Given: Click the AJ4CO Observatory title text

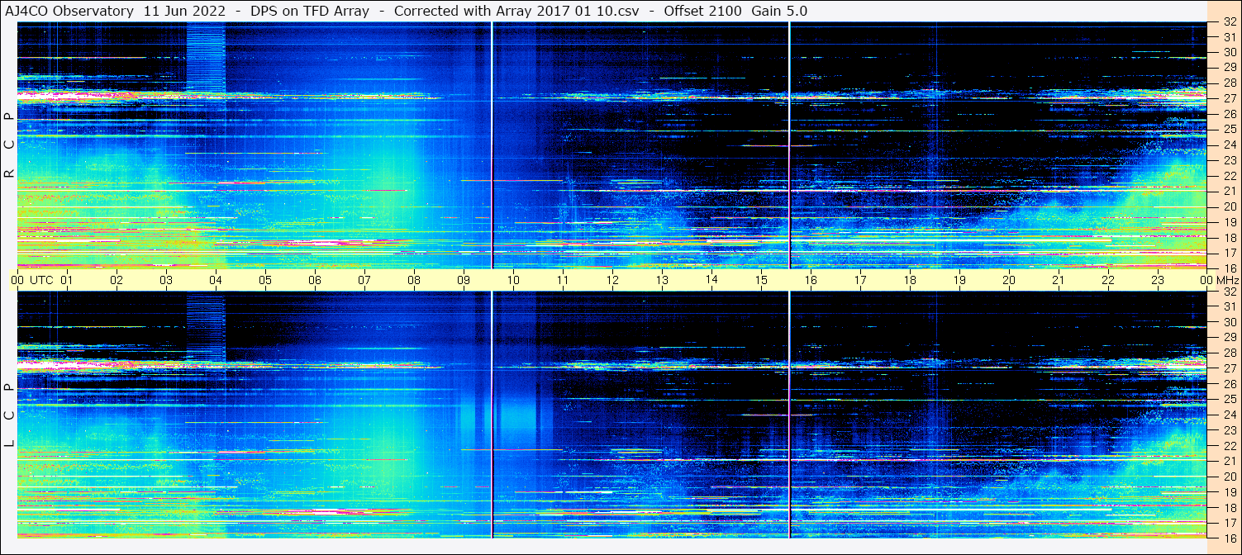Looking at the screenshot, I should (69, 11).
